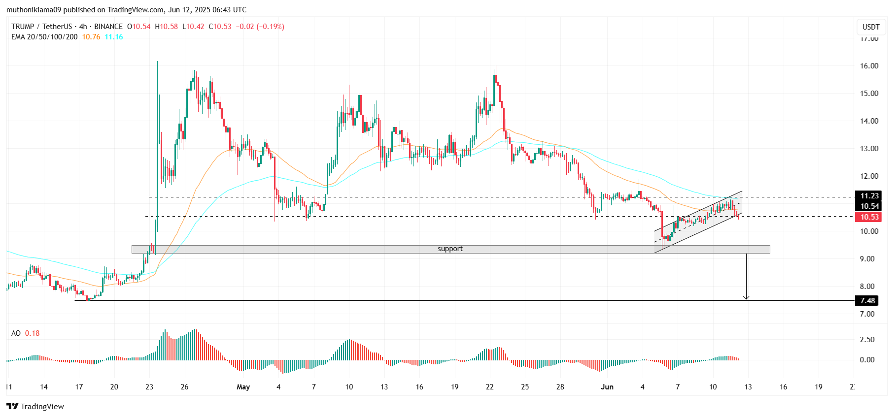Image resolution: width=894 pixels, height=417 pixels.
Task: Click the AO indicator label
Action: click(x=16, y=333)
